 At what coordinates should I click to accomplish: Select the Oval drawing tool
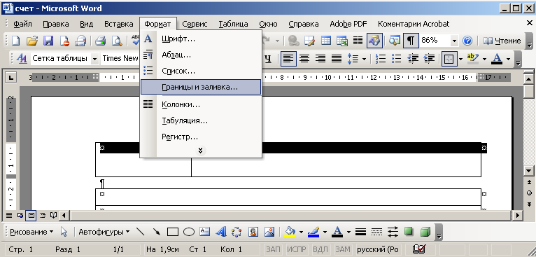coord(189,232)
